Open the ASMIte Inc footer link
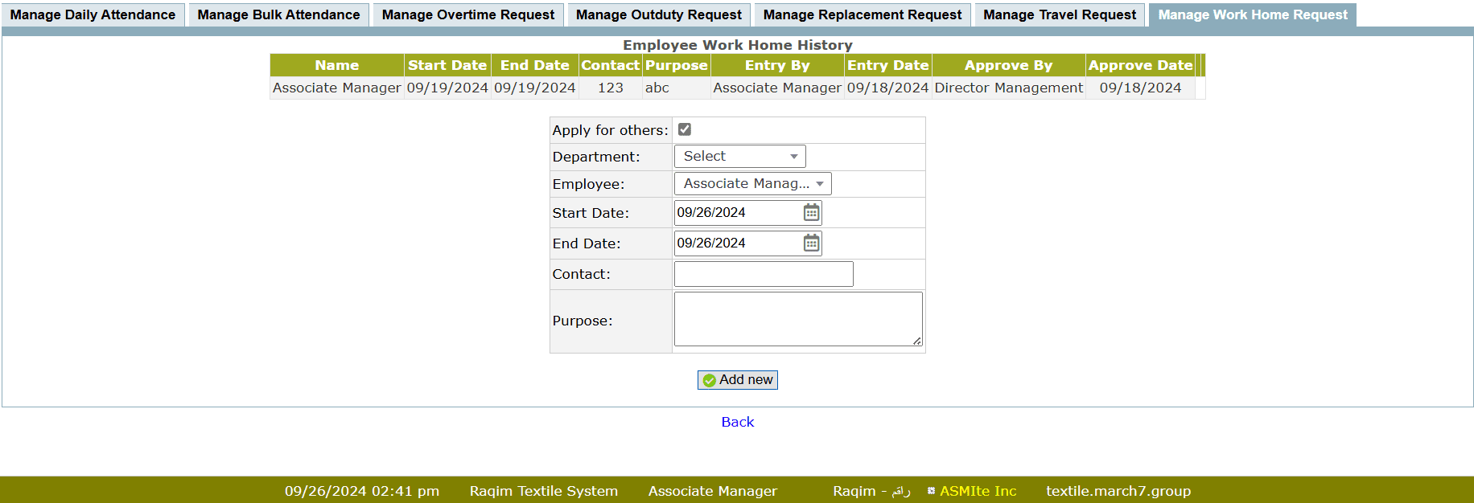This screenshot has width=1474, height=503. click(x=978, y=491)
